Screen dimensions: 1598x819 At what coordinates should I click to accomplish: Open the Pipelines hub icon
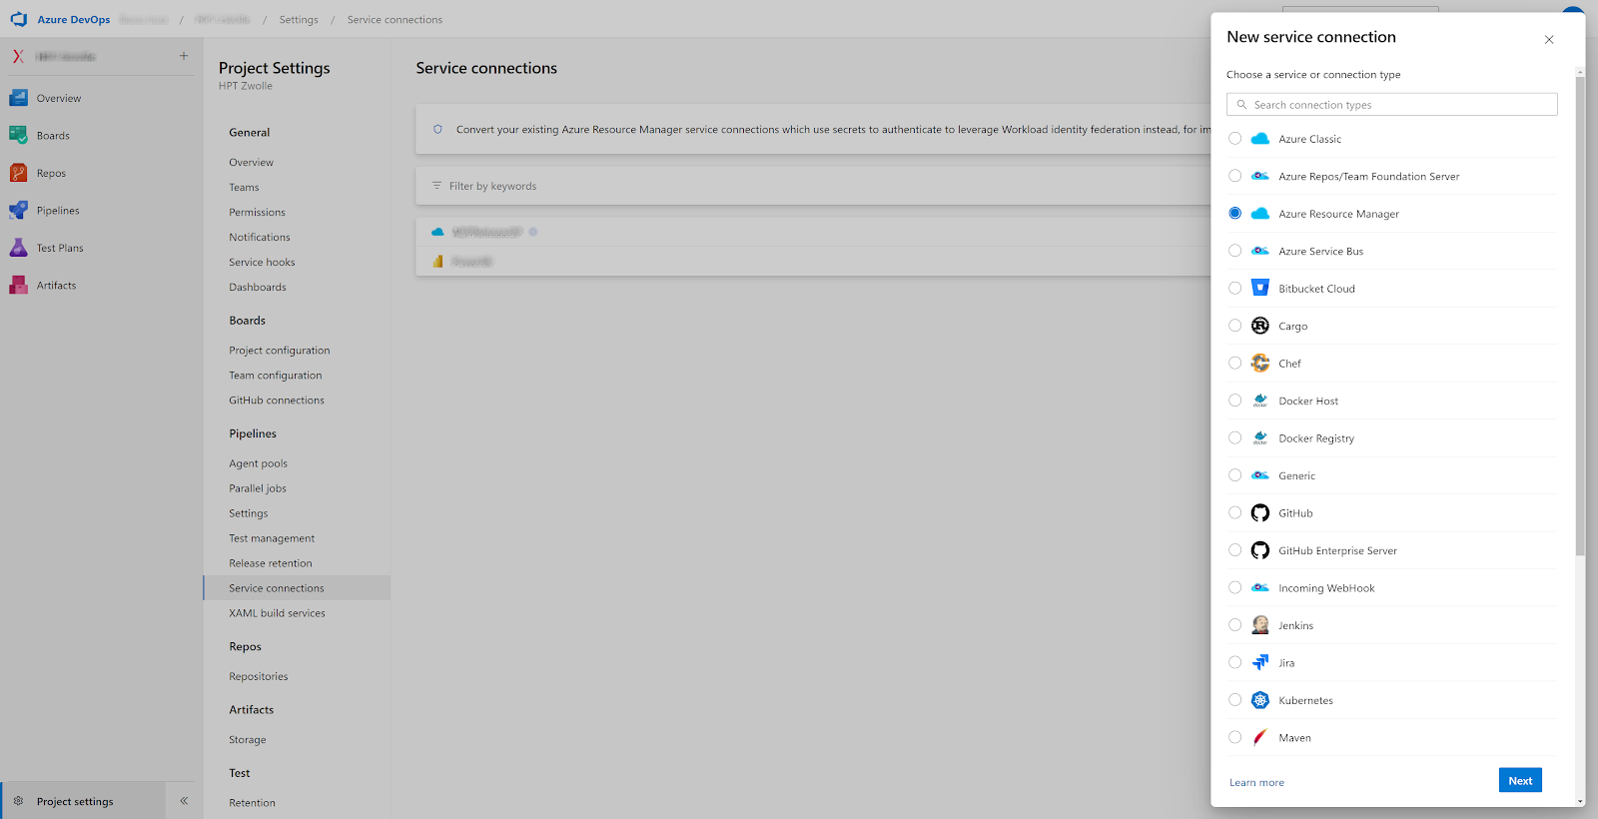tap(18, 210)
